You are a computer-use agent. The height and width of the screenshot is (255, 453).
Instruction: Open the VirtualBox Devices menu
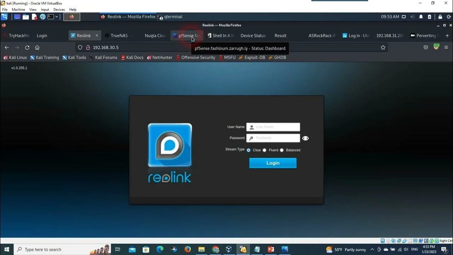[x=59, y=10]
